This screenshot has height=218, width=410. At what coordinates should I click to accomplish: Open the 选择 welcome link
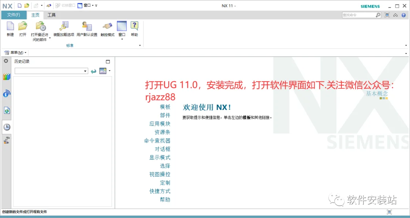165,166
